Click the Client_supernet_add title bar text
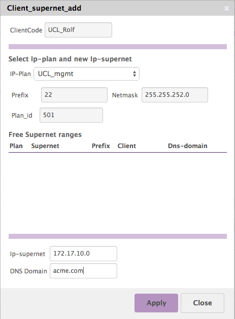The width and height of the screenshot is (235, 319). pos(44,8)
